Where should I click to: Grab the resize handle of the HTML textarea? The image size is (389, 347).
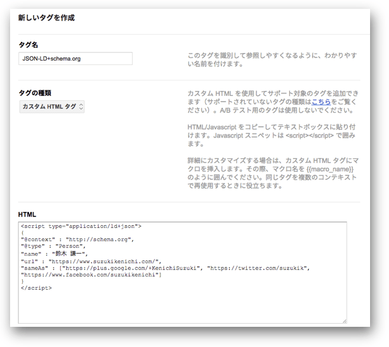click(345, 321)
